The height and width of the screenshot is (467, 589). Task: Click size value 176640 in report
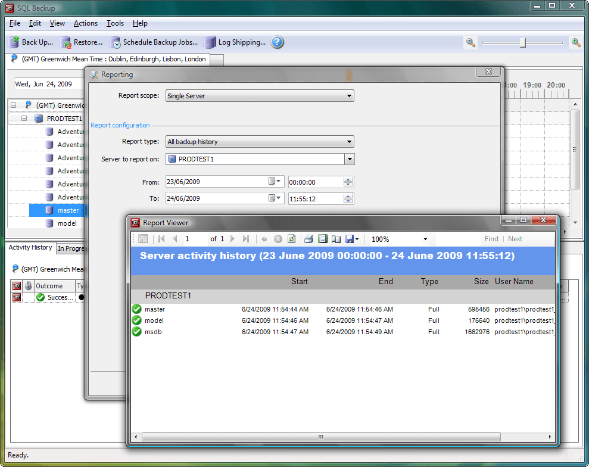[x=479, y=320]
